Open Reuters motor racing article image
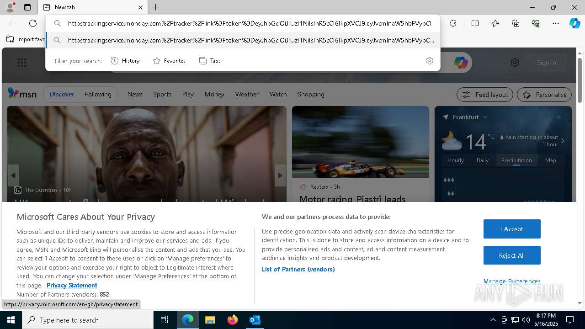585x329 pixels. (x=361, y=142)
